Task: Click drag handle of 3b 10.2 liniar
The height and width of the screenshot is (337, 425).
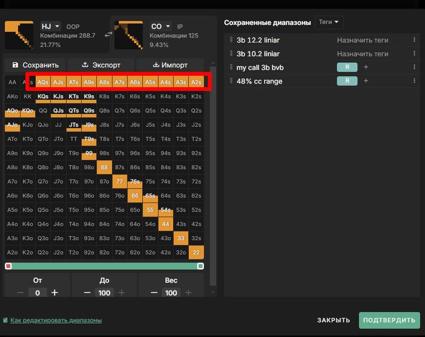Action: (x=231, y=53)
